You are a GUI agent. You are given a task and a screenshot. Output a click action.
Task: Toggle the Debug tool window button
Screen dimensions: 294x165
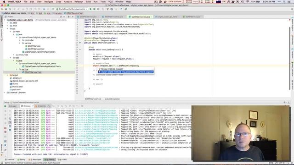point(50,159)
